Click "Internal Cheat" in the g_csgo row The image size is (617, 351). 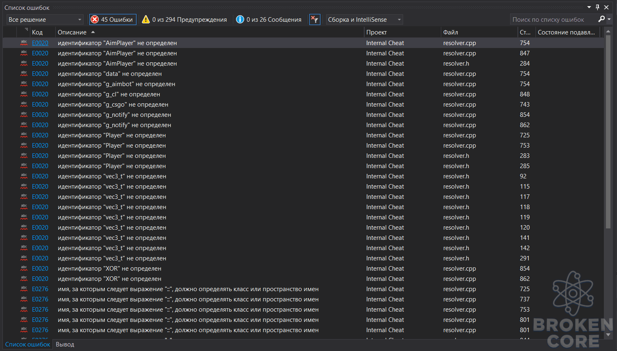tap(385, 105)
